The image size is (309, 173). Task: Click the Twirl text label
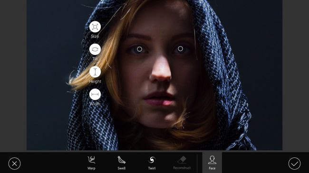point(152,168)
